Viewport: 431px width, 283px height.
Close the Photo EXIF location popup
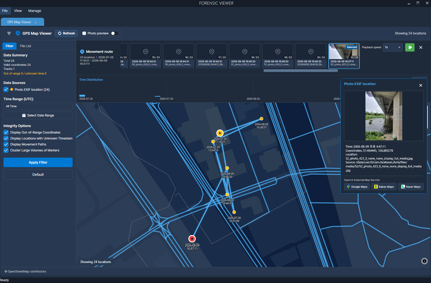point(421,85)
